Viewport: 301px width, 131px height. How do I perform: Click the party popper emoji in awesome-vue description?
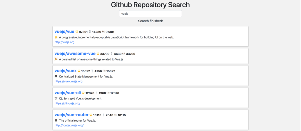click(x=56, y=59)
